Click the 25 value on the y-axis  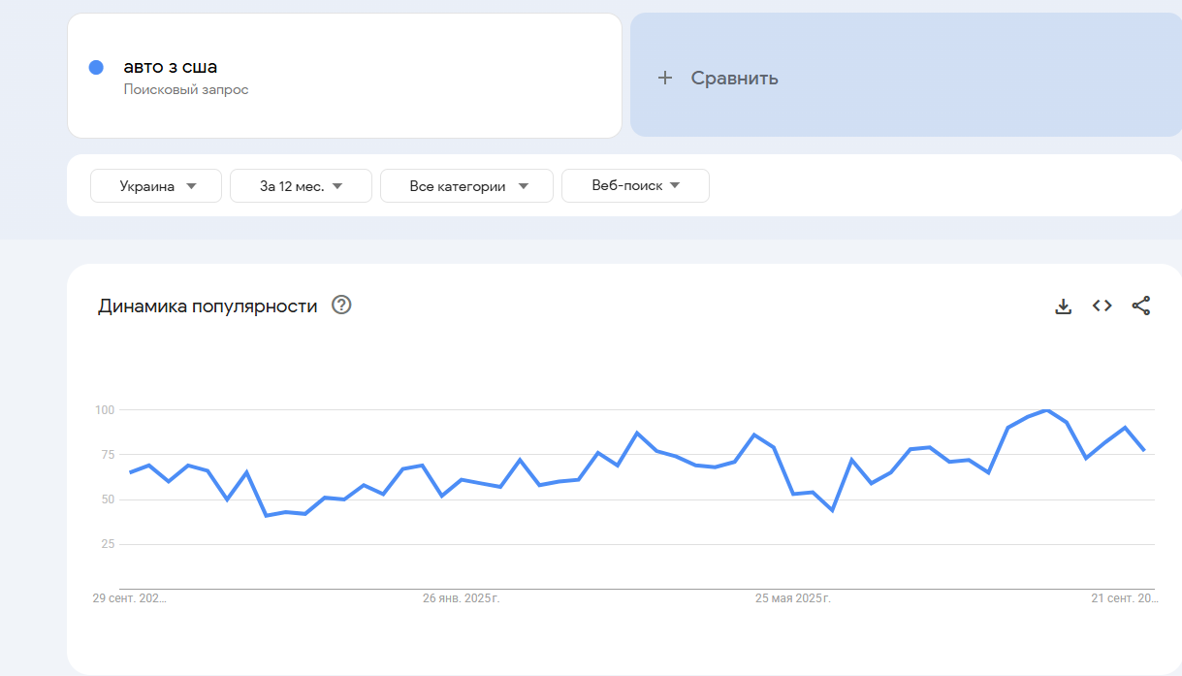105,544
